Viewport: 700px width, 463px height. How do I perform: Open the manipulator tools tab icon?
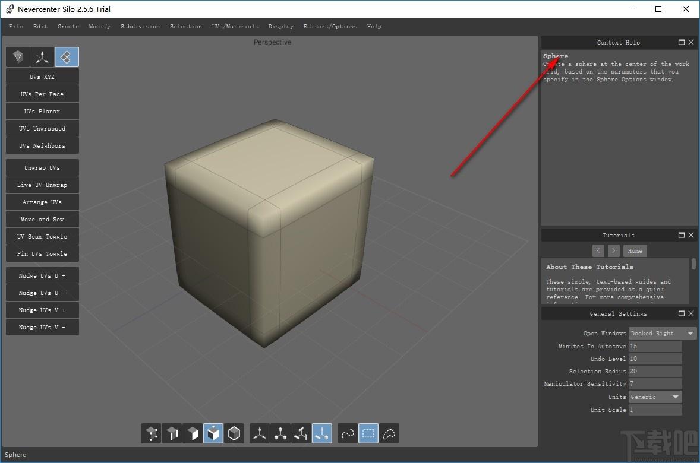tap(42, 57)
